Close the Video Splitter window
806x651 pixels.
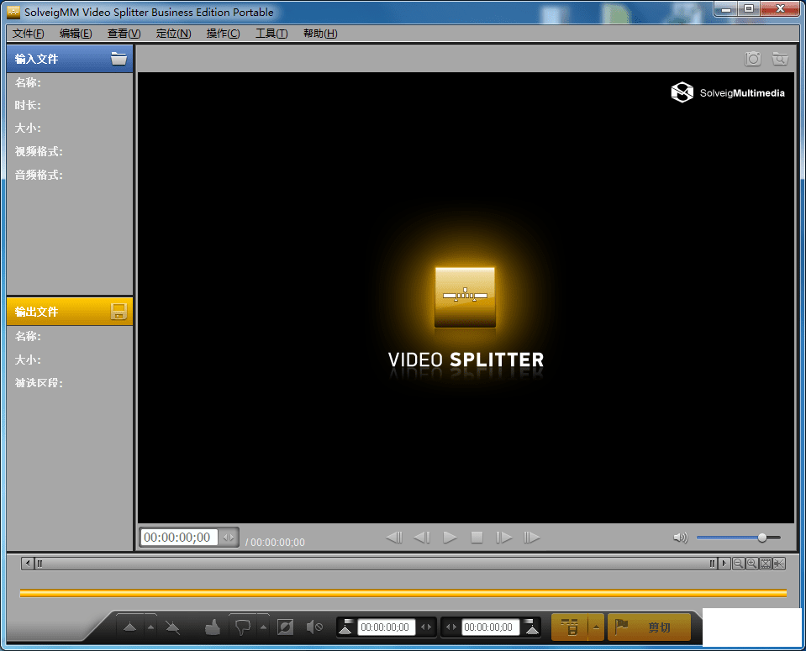[x=780, y=8]
